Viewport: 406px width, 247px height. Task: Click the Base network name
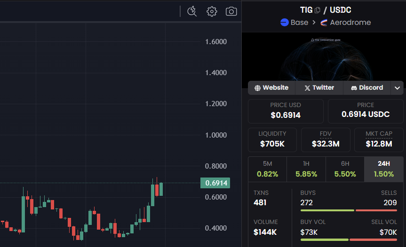tap(299, 23)
